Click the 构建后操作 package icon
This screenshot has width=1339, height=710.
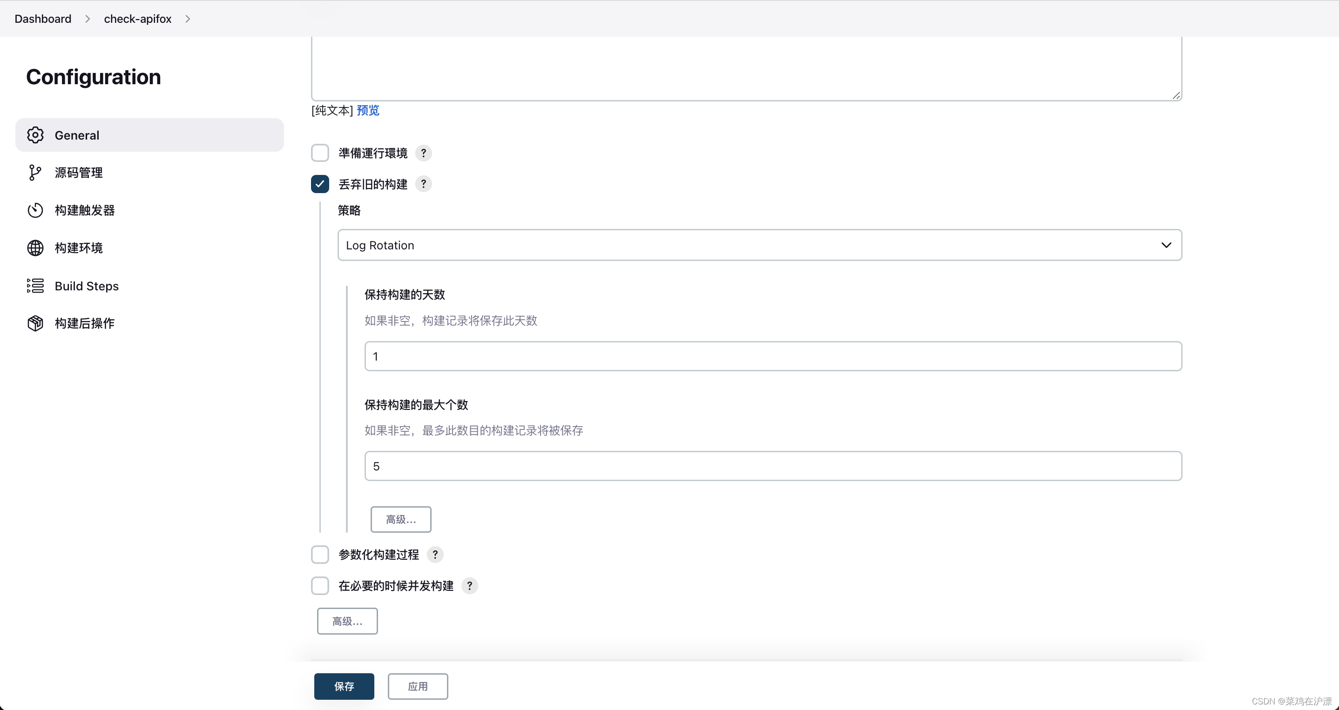pos(35,323)
